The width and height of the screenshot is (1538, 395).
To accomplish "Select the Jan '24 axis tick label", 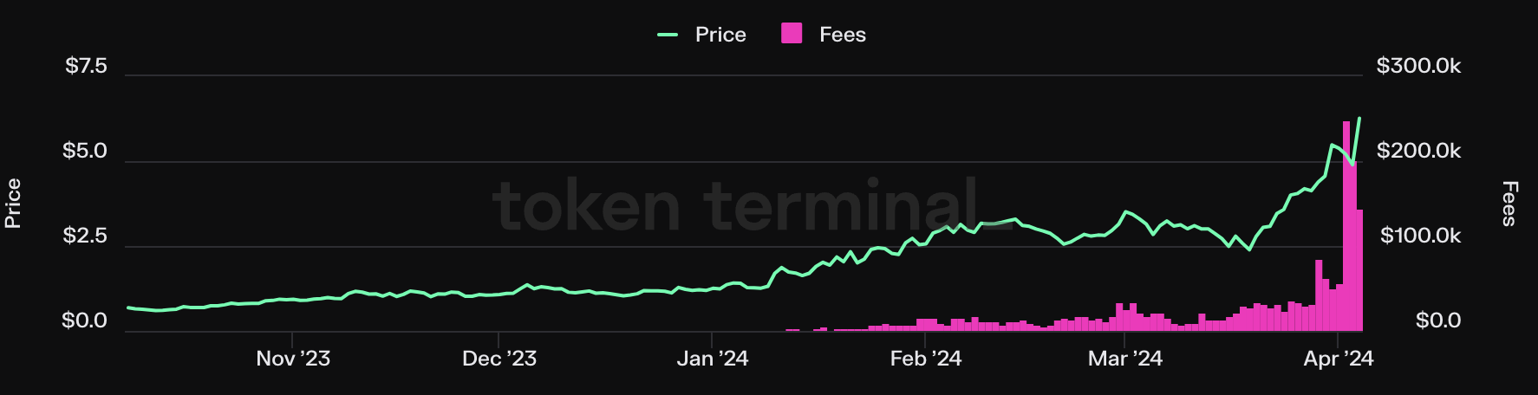I will 712,359.
